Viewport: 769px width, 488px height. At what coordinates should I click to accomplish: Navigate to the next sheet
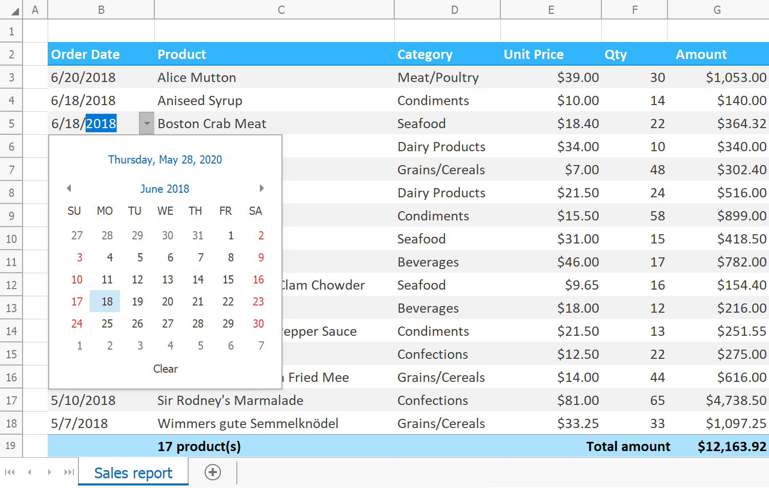(x=49, y=472)
